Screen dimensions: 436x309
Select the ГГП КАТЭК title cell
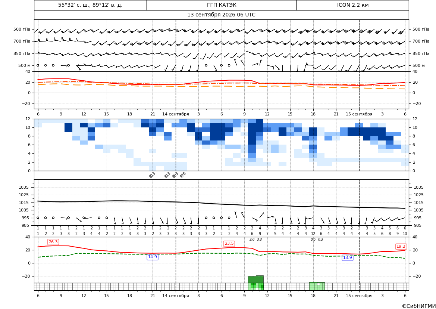222,5
